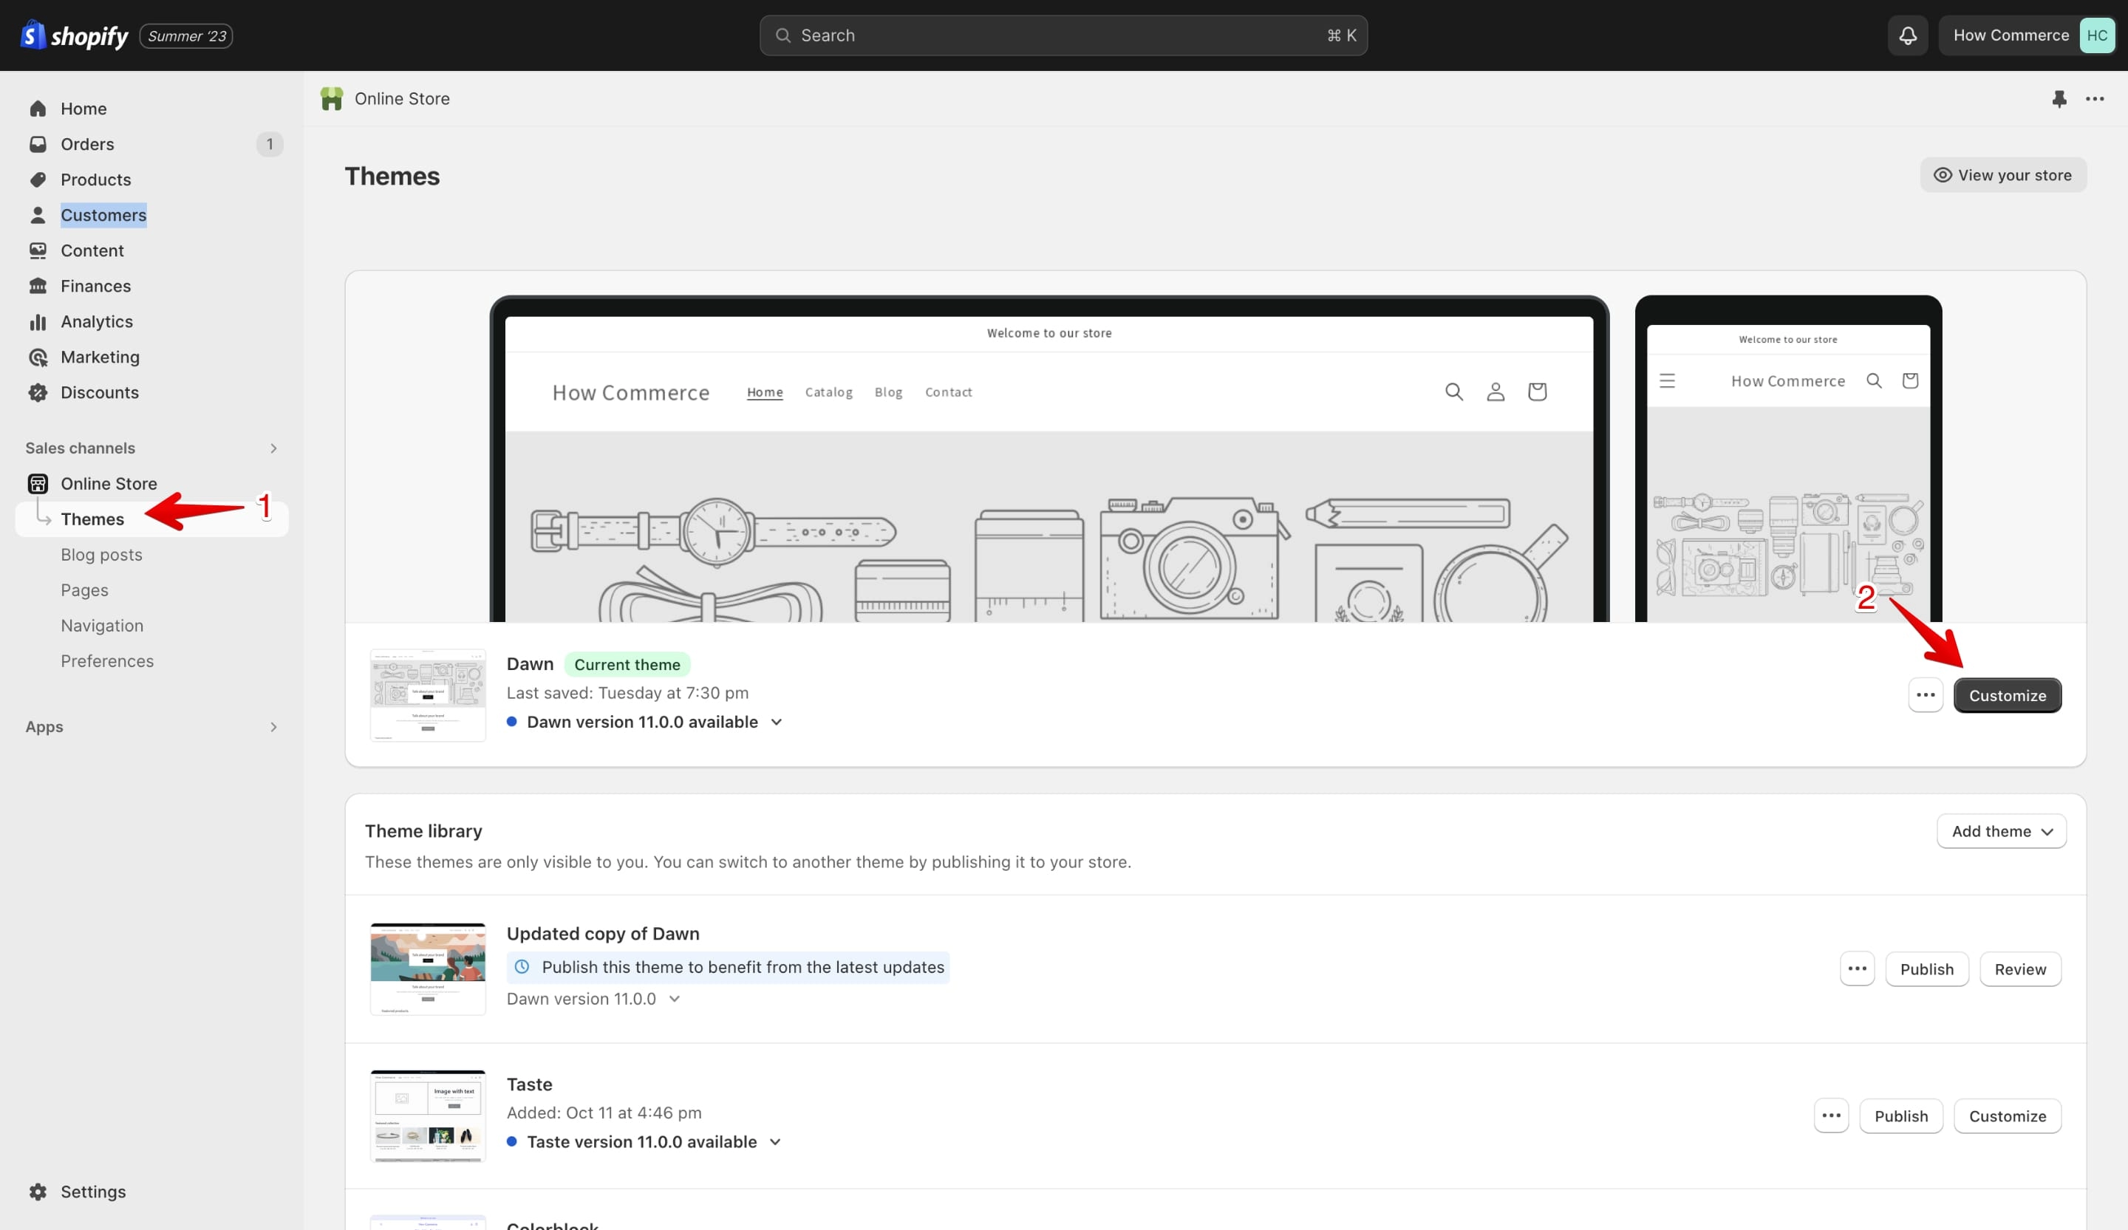Click Updated copy of Dawn thumbnail
Screen dimensions: 2128x1230
click(428, 969)
